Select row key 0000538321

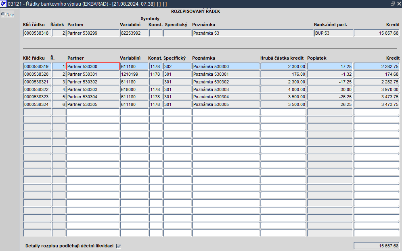(37, 82)
